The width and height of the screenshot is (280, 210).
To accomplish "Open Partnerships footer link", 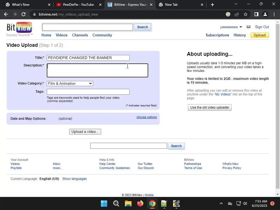I will pos(192,164).
